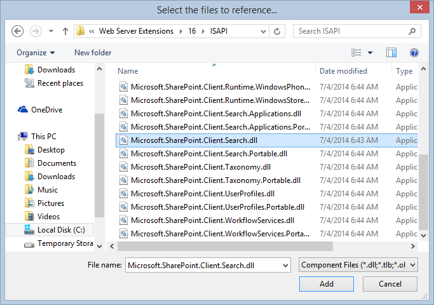The width and height of the screenshot is (434, 305).
Task: Open Desktop folder under This PC
Action: [44, 150]
